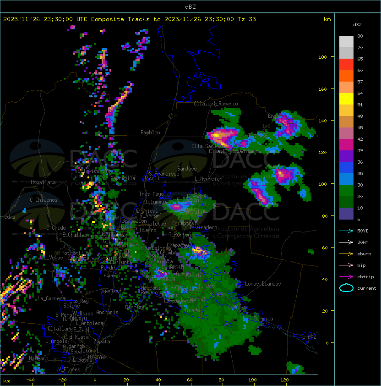This screenshot has width=381, height=386.
Task: Click the '-40' tick on bottom km axis
Action: pyautogui.click(x=30, y=380)
